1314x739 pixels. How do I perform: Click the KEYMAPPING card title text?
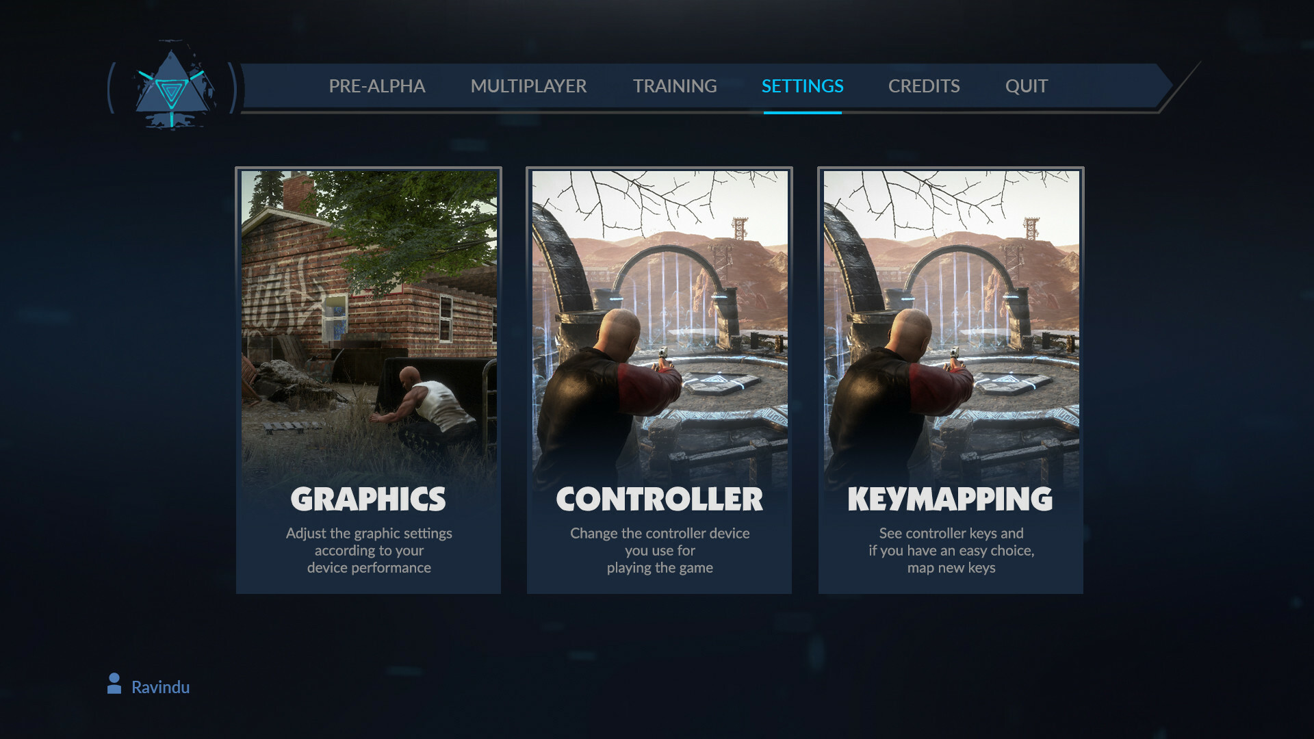(x=951, y=499)
